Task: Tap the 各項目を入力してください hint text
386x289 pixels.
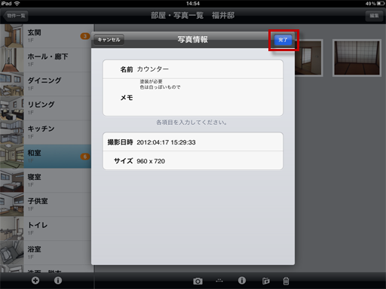Action: pyautogui.click(x=191, y=123)
